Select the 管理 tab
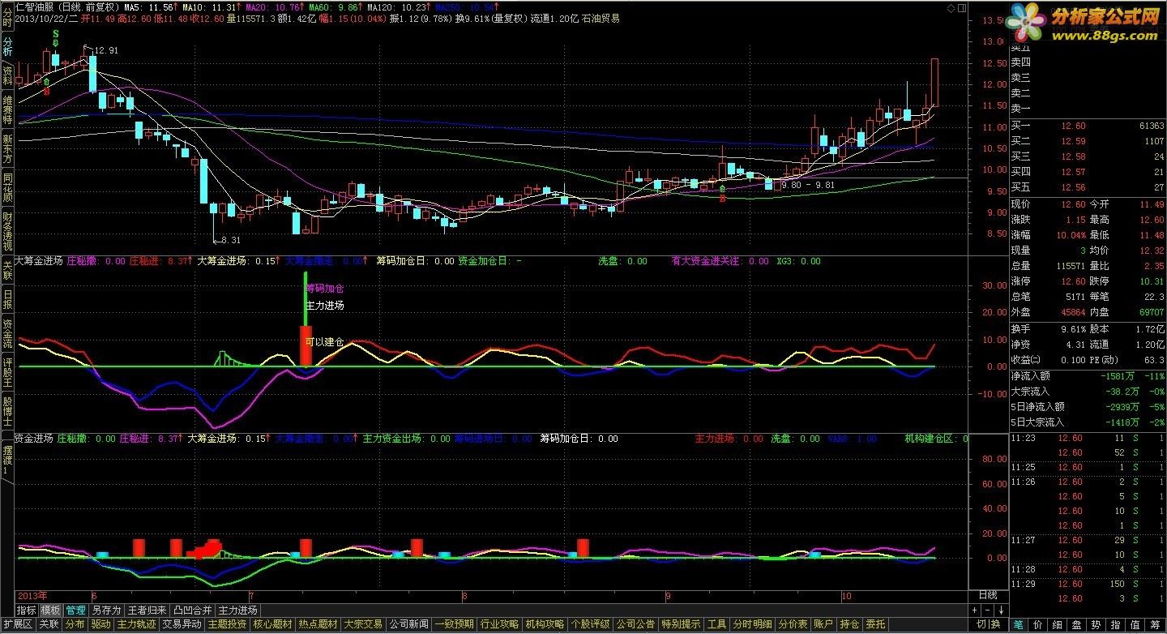Screen dimensions: 1167x634 pyautogui.click(x=76, y=610)
